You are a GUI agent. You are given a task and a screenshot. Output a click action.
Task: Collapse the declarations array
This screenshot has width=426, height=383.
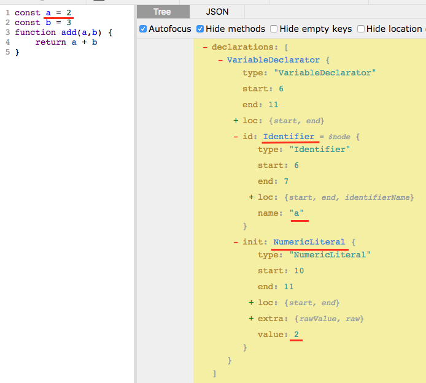tap(205, 47)
